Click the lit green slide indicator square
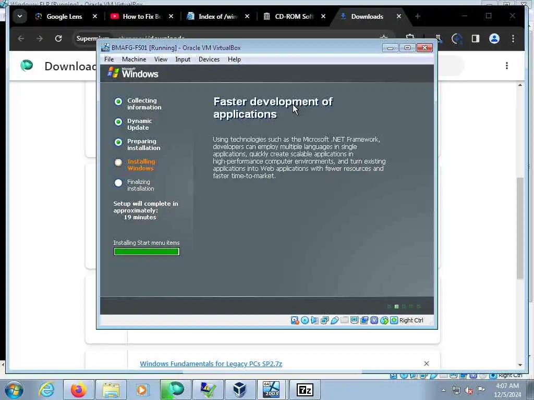534x400 pixels. point(396,306)
